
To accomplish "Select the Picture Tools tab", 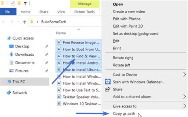I will click(x=85, y=12).
